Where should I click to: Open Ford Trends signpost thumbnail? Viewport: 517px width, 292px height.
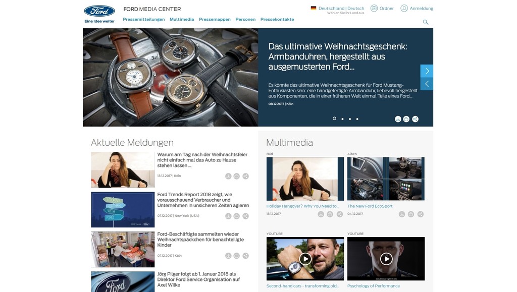pyautogui.click(x=123, y=210)
